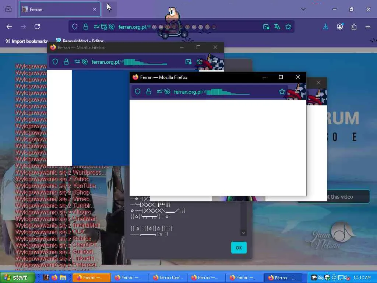
Task: Click Import bookmarks in bookmarks bar
Action: click(x=27, y=41)
